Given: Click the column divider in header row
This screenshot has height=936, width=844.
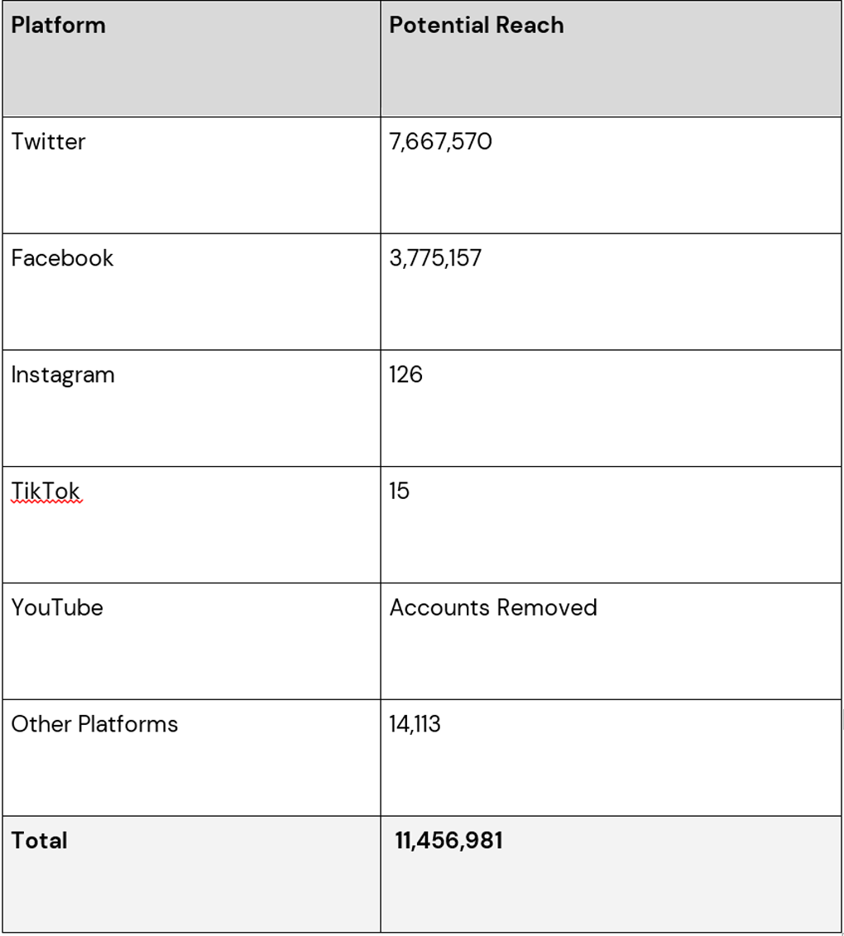Looking at the screenshot, I should point(381,58).
